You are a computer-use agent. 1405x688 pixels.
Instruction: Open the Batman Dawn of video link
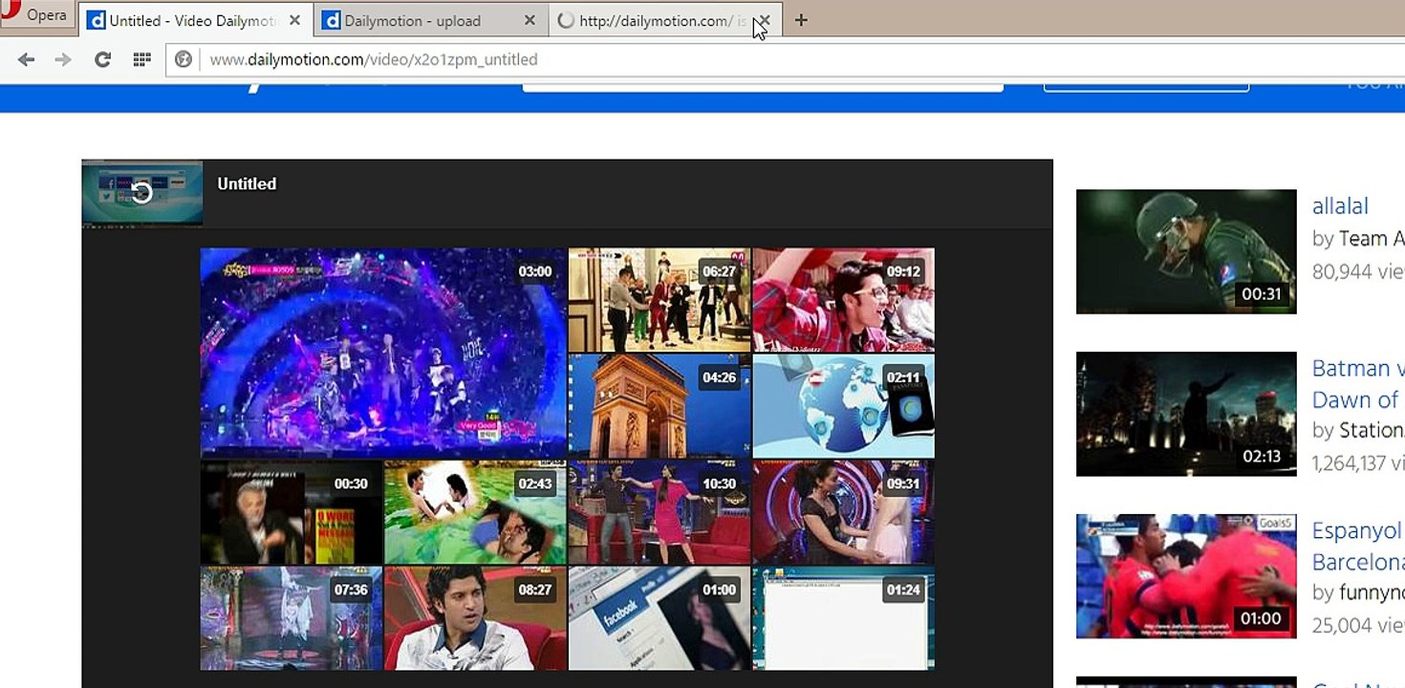1358,383
